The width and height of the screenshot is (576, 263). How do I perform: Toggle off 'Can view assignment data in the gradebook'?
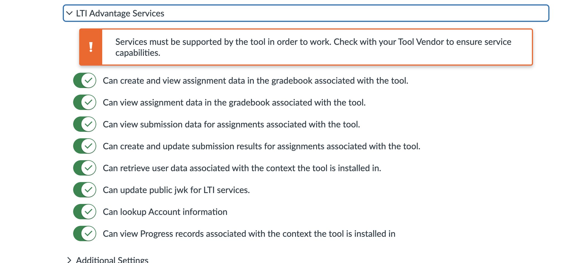(85, 103)
